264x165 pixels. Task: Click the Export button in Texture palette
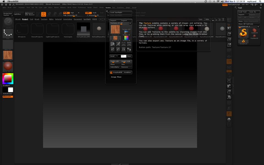point(126,21)
